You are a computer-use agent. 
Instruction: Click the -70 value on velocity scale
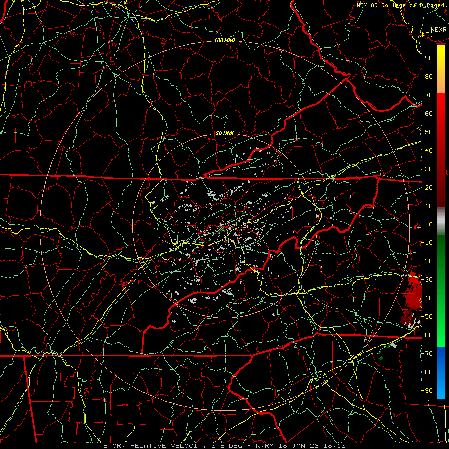[427, 354]
